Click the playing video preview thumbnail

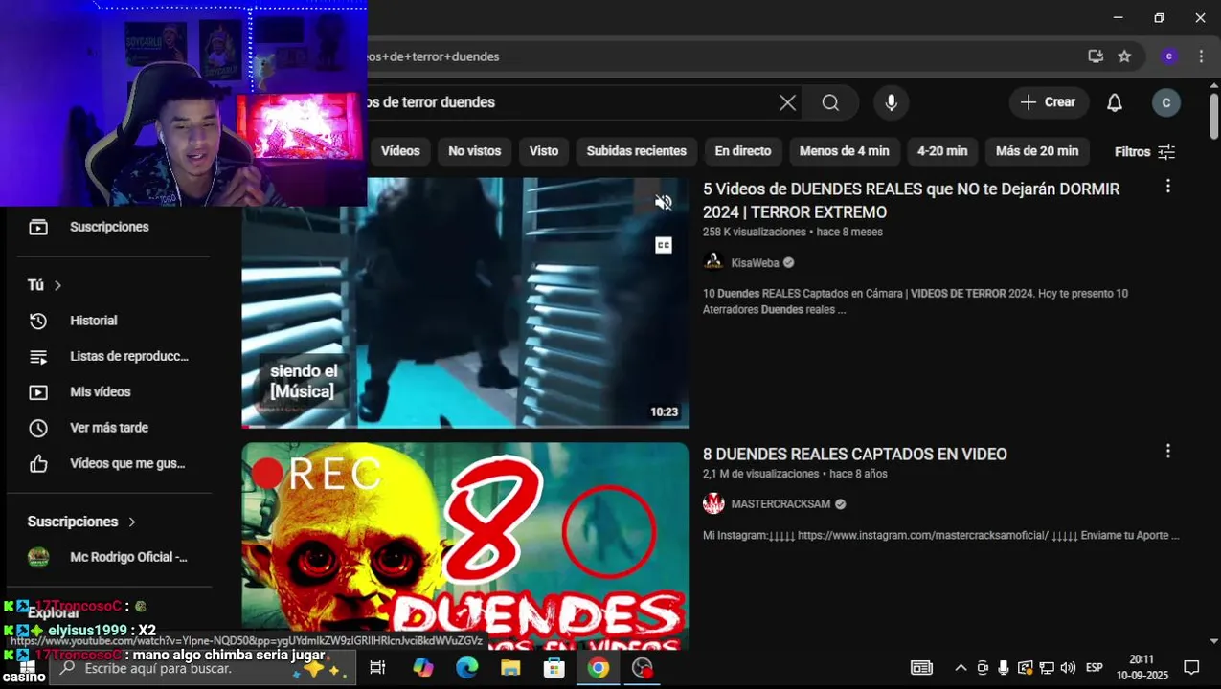[x=465, y=301]
